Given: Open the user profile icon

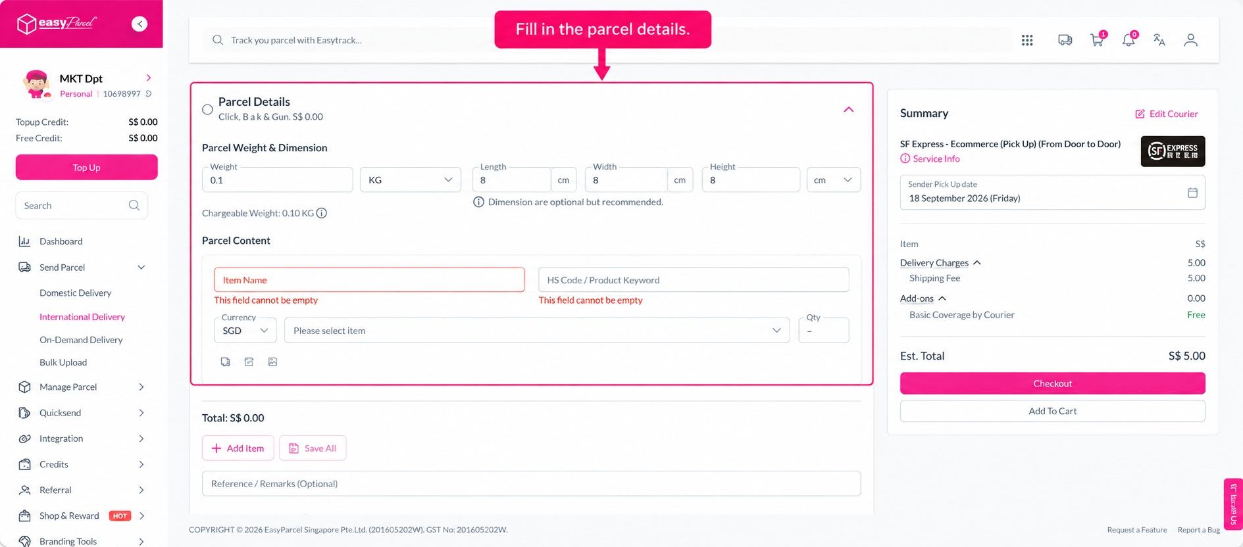Looking at the screenshot, I should [x=1190, y=40].
